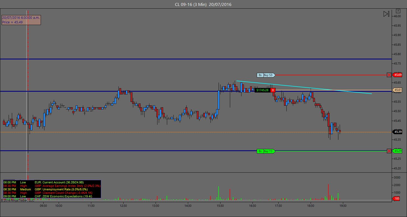Select the tan 45.61 entry price marker
Screen dimensions: 407x217
pos(398,90)
